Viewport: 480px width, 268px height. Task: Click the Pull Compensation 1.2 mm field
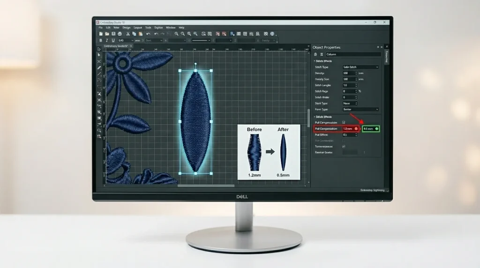(350, 129)
